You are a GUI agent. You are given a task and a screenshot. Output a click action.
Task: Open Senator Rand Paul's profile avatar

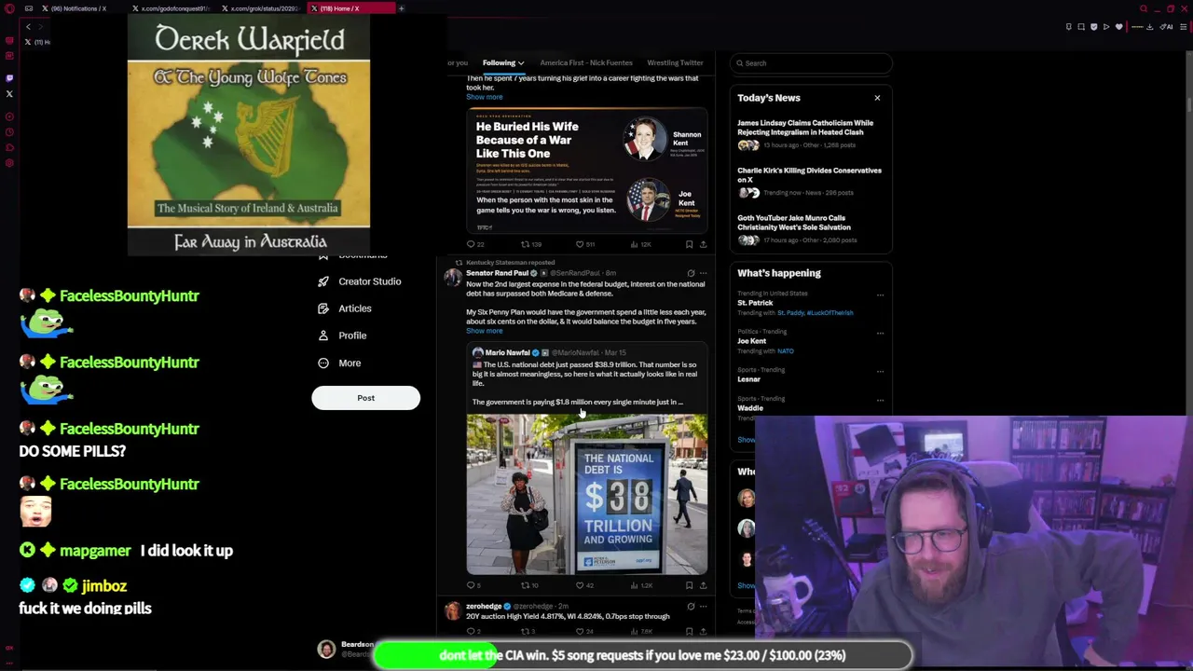453,278
